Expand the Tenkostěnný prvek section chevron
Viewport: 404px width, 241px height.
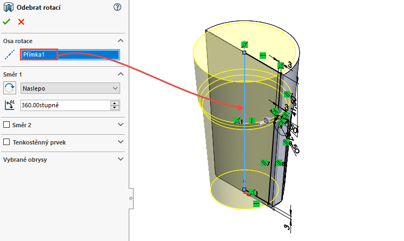click(121, 142)
